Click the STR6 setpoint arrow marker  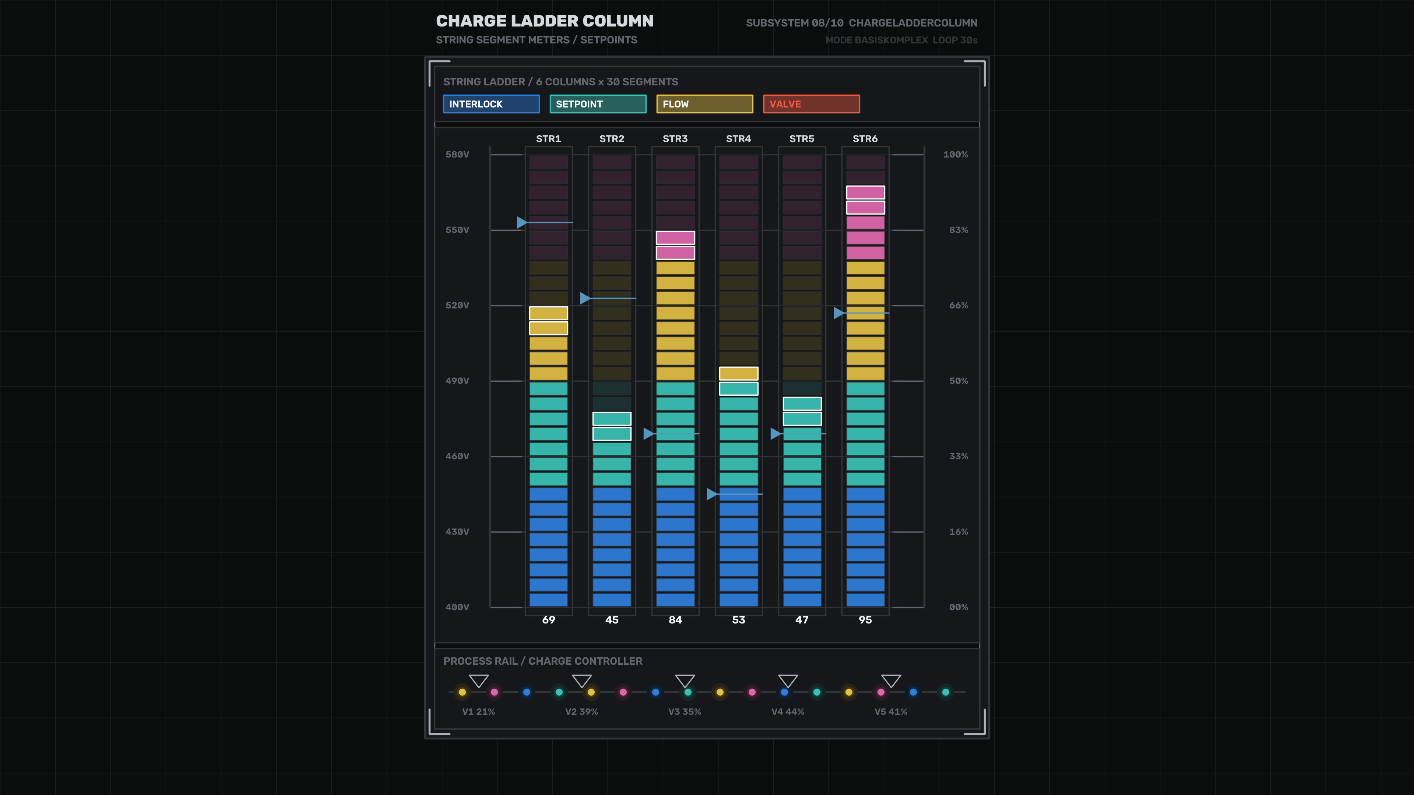point(839,313)
